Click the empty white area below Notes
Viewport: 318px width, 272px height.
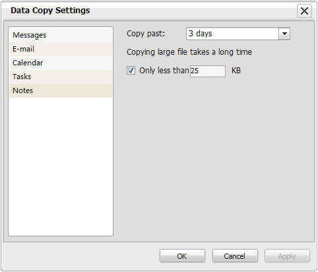[x=61, y=166]
